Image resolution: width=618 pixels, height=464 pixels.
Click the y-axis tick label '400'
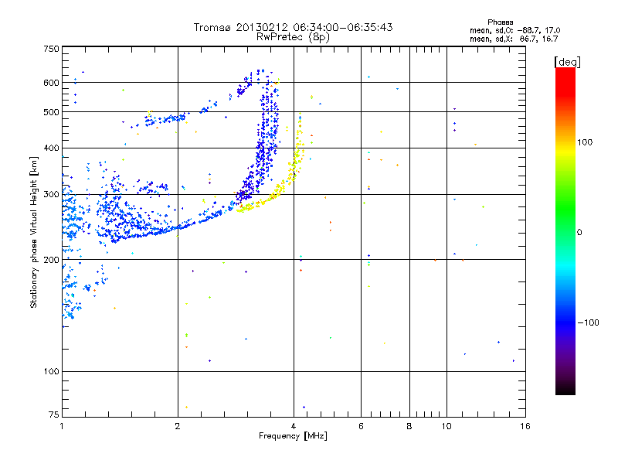tap(51, 148)
